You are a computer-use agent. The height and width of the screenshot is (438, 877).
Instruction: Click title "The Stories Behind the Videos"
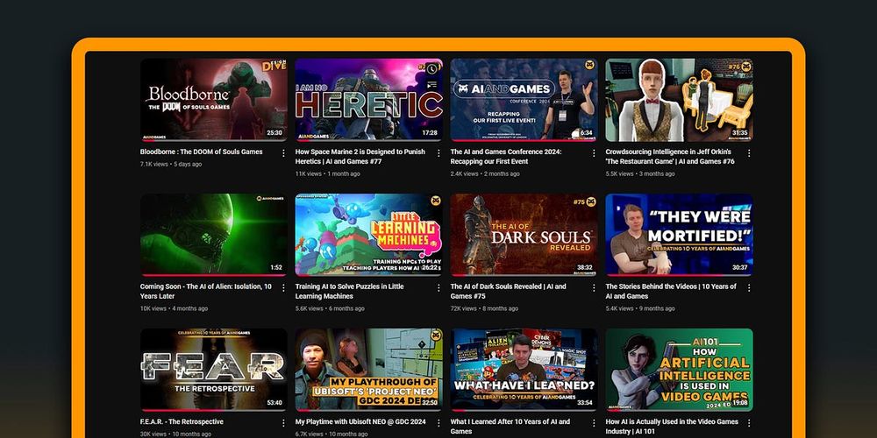671,291
